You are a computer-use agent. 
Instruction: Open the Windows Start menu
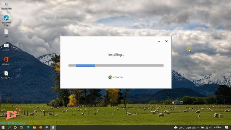pos(3,127)
